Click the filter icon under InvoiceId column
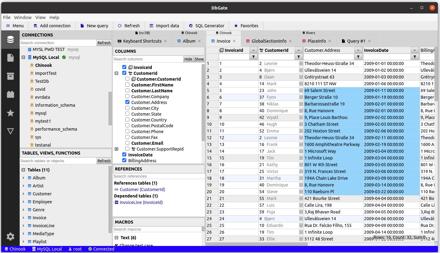440x253 pixels. click(x=253, y=57)
